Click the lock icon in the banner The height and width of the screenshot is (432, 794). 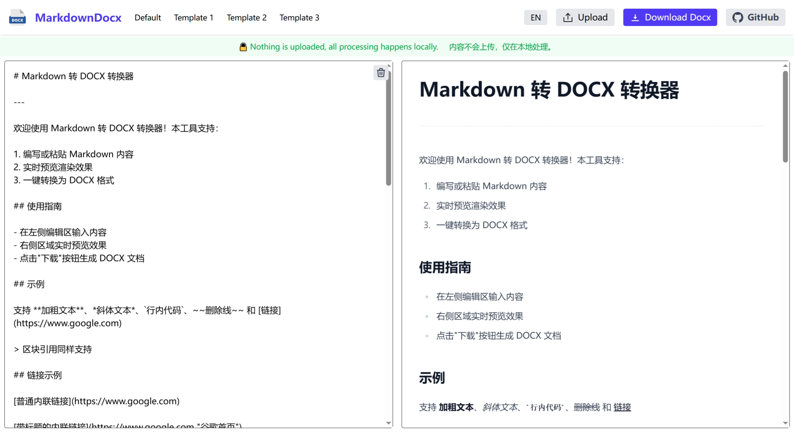coord(243,47)
